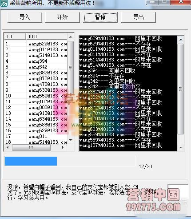
Task: Minimize the window
Action: coord(152,2)
